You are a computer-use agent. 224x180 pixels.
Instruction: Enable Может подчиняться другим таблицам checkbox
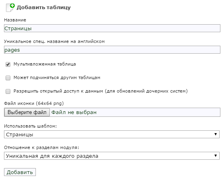click(8, 78)
